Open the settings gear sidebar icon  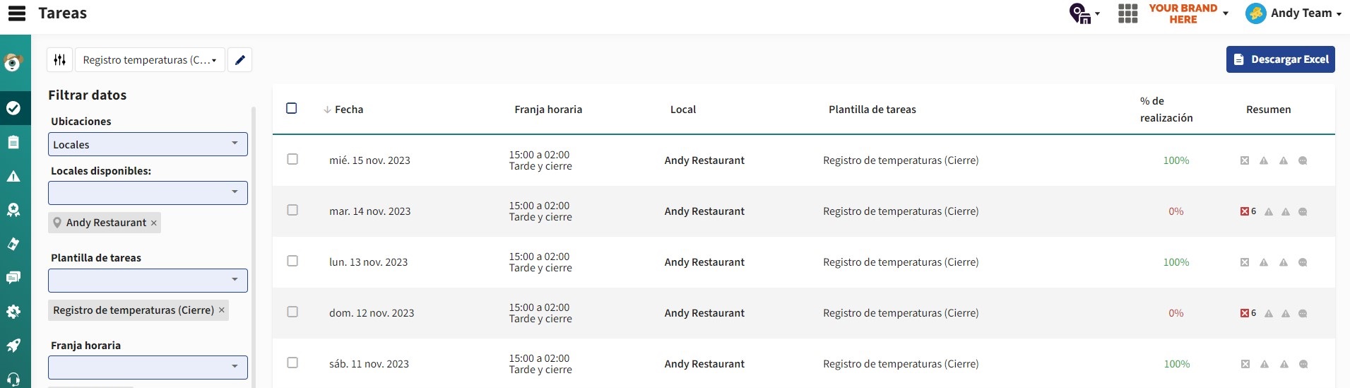click(13, 312)
